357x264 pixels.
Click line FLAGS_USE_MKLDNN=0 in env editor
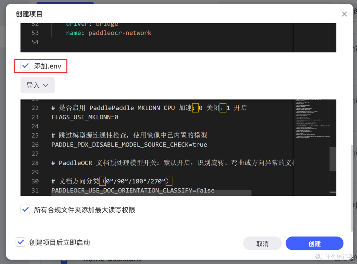(x=85, y=117)
